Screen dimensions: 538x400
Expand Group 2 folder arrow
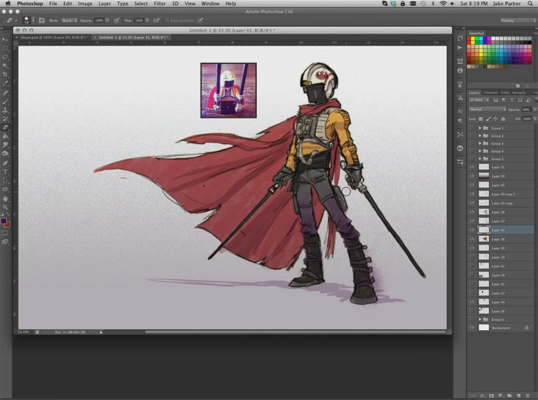[480, 136]
